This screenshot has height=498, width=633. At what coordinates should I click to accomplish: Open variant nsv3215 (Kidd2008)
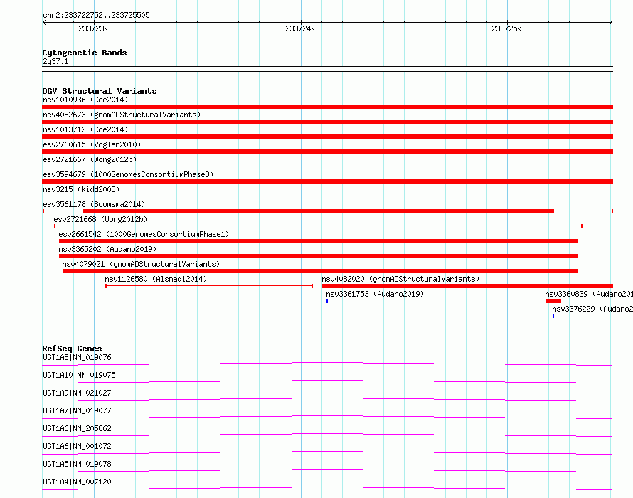[x=81, y=189]
